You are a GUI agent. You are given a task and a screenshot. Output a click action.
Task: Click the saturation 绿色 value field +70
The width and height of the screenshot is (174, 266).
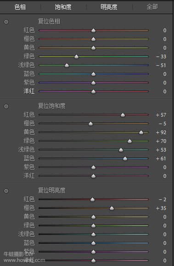tap(161, 141)
